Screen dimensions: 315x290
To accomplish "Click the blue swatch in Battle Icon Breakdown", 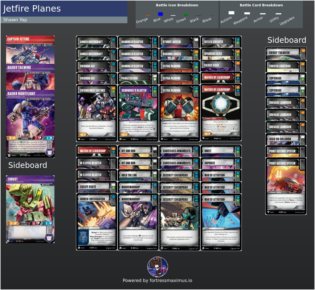I will [160, 14].
